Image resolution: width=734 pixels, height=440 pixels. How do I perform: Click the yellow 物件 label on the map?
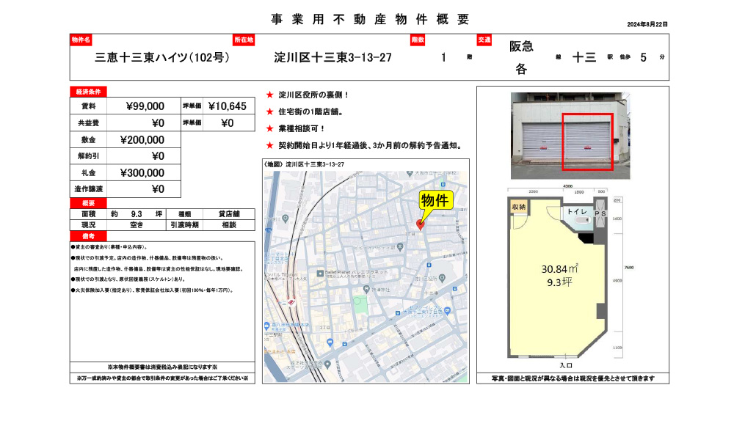coord(437,199)
